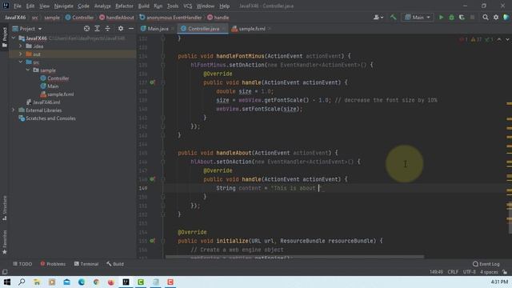Expand the .idea folder
This screenshot has width=512, height=288.
click(x=21, y=46)
